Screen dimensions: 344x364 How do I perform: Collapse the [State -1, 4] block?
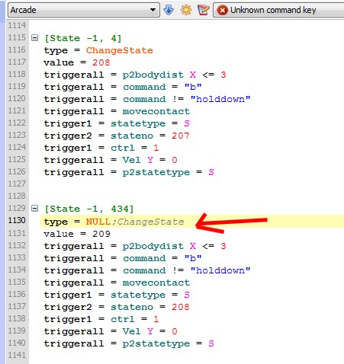click(34, 38)
